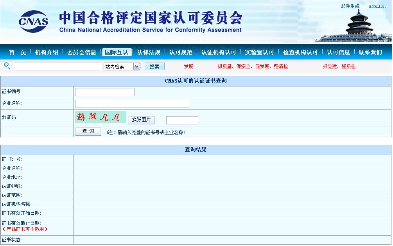
Task: Click the scrolling 抓质量、保安全、促发展、强质检 text
Action: click(253, 66)
